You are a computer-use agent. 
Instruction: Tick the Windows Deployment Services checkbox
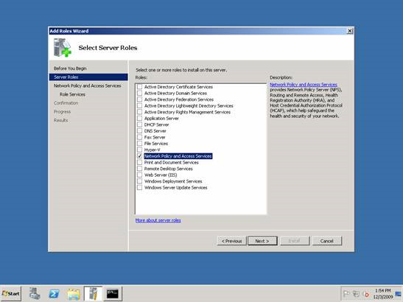[x=139, y=181]
